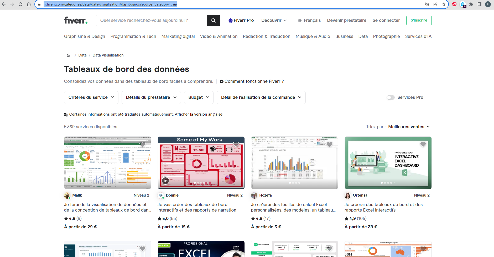Open Hozefa's Marketing Spend chart thumbnail
The image size is (494, 257).
(294, 163)
